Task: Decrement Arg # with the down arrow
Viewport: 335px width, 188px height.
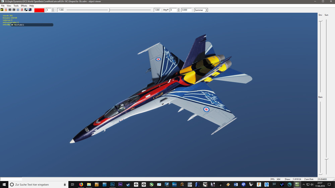Action: tap(179, 11)
